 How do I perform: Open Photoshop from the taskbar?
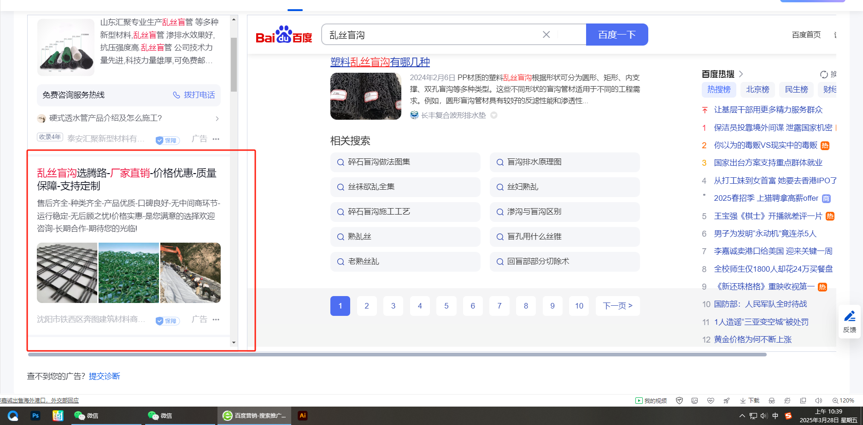(x=35, y=415)
